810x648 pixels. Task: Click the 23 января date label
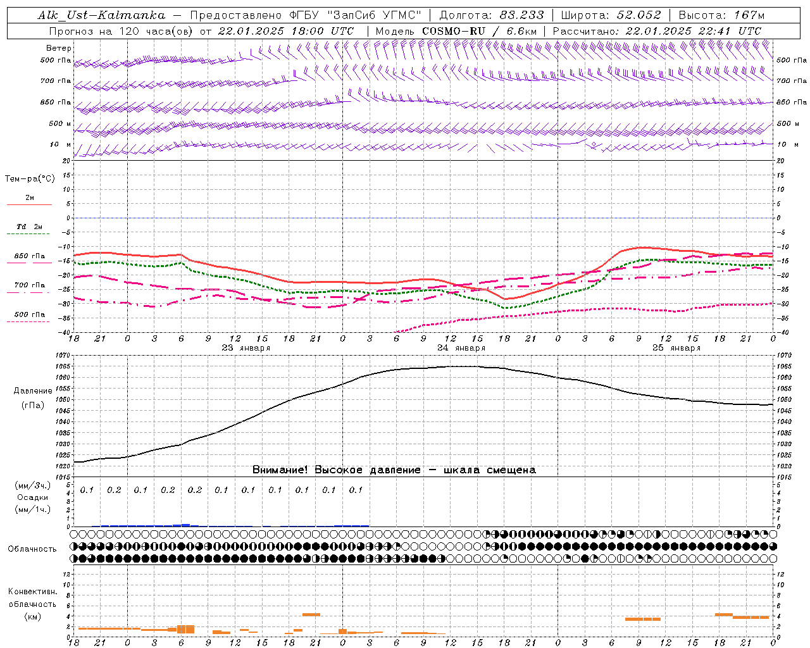246,348
